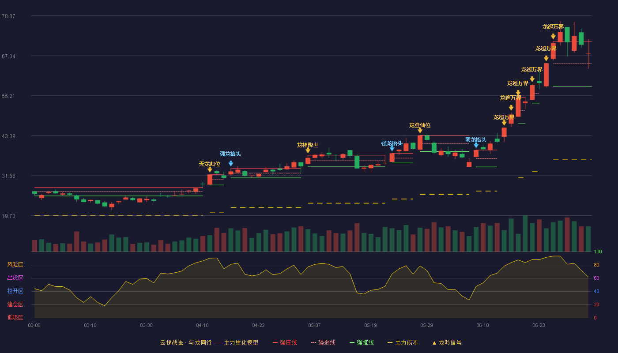Toggle the 龙吟信号 legend text
Viewport: 618px width, 353px height.
pos(450,342)
